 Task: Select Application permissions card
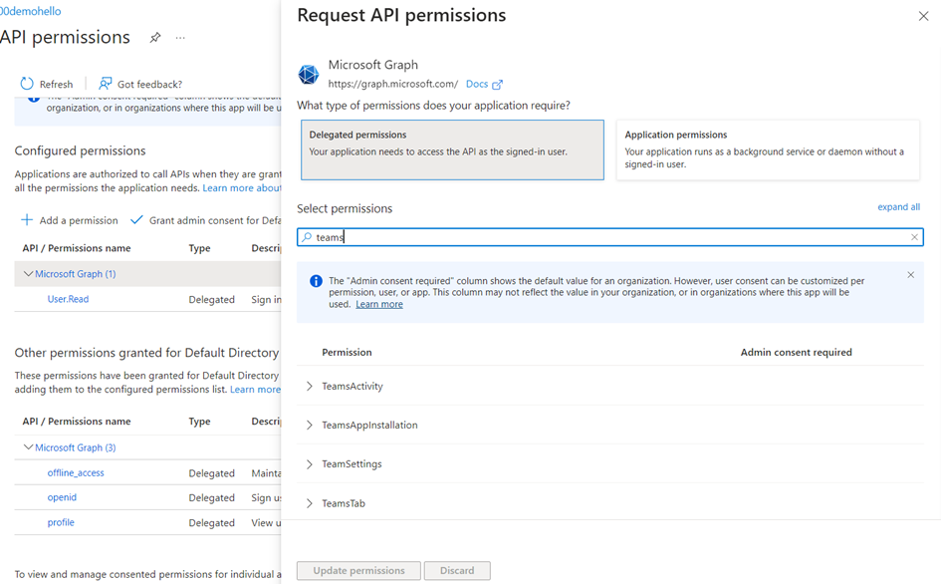click(768, 149)
